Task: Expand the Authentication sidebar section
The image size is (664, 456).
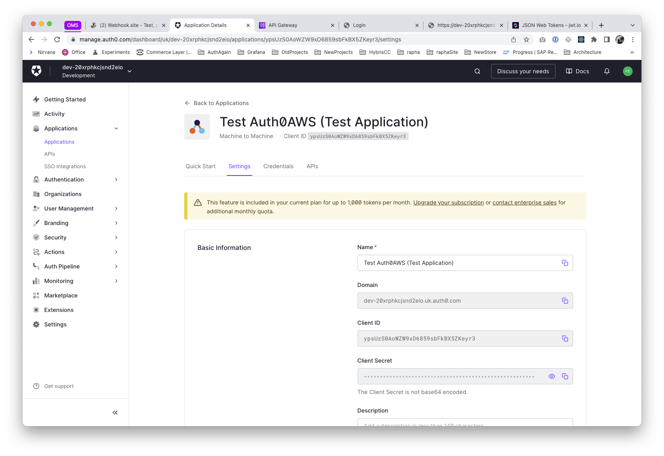Action: (x=116, y=180)
